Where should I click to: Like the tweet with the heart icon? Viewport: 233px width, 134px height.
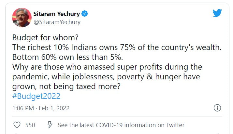[17, 125]
